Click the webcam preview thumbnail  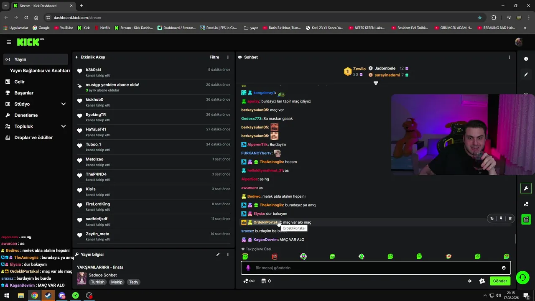coord(463,135)
